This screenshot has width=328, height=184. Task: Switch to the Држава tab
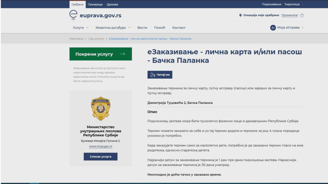click(112, 4)
